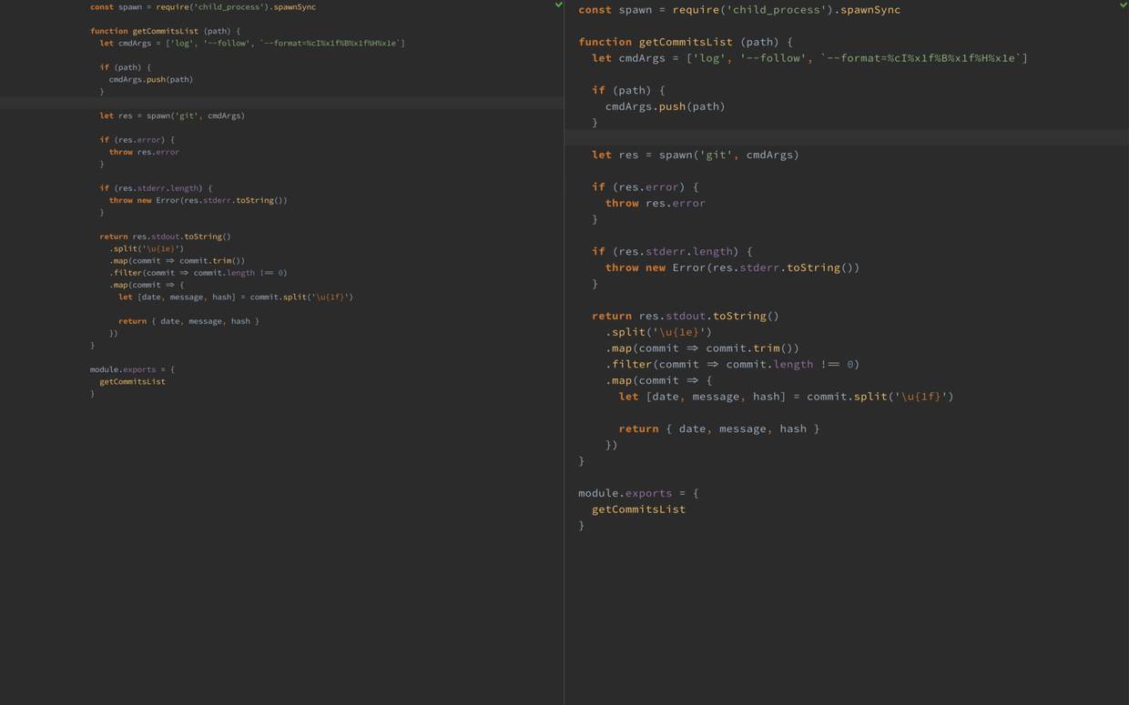Screen dimensions: 1129x705
Task: Click exported 'getCommitsList' under module.exports, right pane
Action: pos(639,509)
